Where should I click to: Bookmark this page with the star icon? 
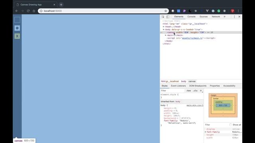tap(166, 11)
